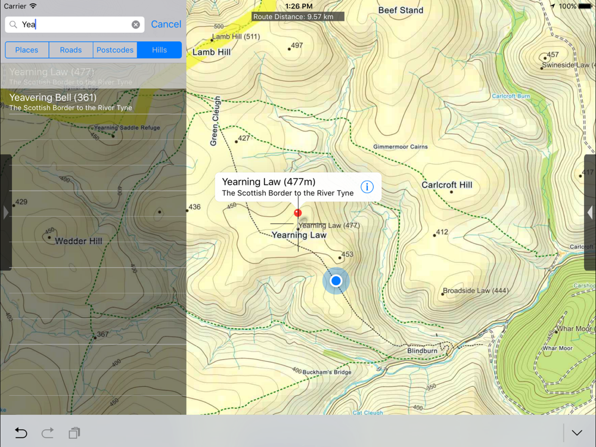Switch to the Places tab

point(27,50)
